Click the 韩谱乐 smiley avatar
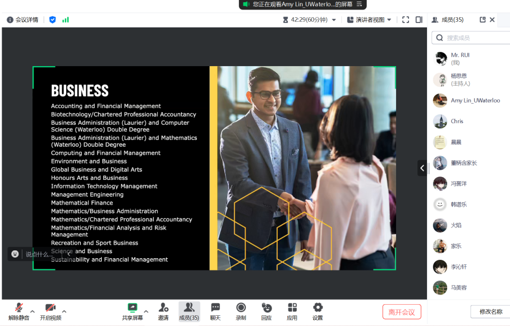510x326 pixels. [x=440, y=204]
